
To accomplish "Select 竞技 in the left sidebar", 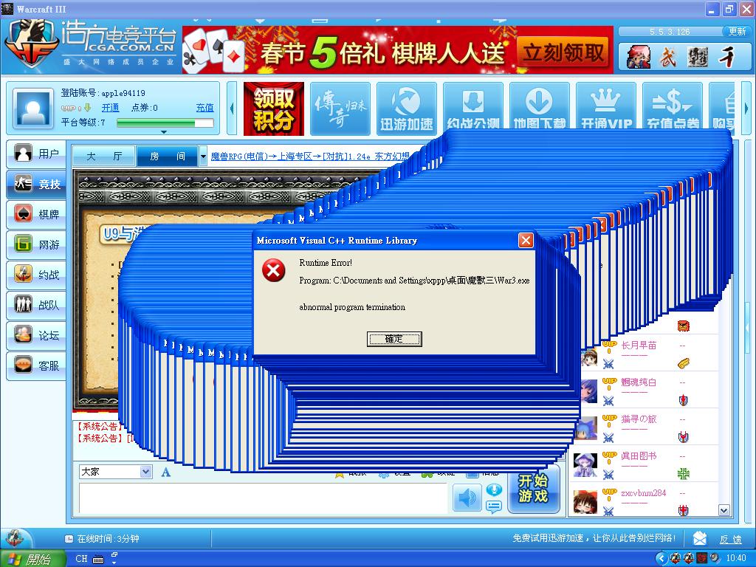I will [37, 184].
